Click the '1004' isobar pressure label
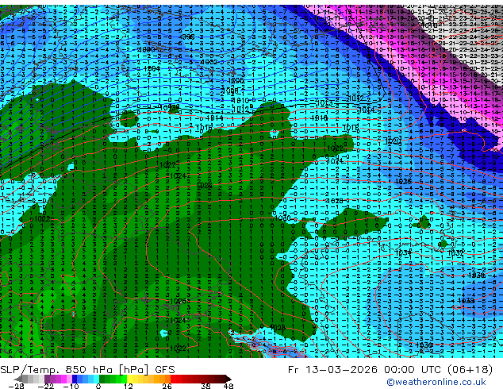 tap(152, 69)
